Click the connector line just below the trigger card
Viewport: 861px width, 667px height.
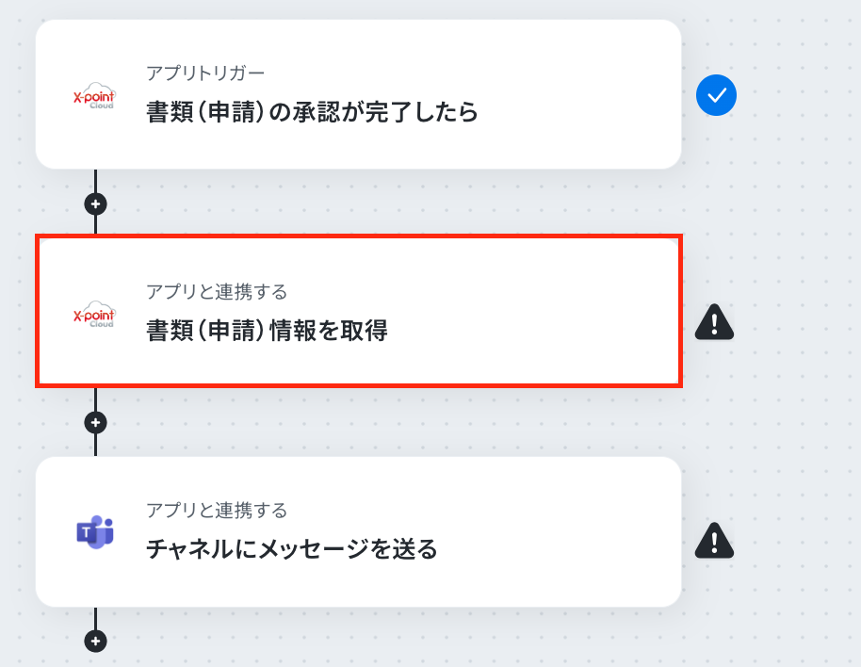tap(95, 181)
